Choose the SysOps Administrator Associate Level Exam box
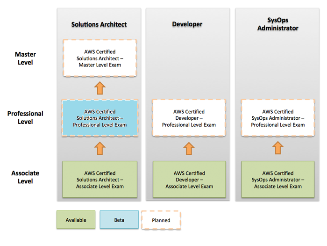The height and width of the screenshot is (246, 327). [278, 180]
